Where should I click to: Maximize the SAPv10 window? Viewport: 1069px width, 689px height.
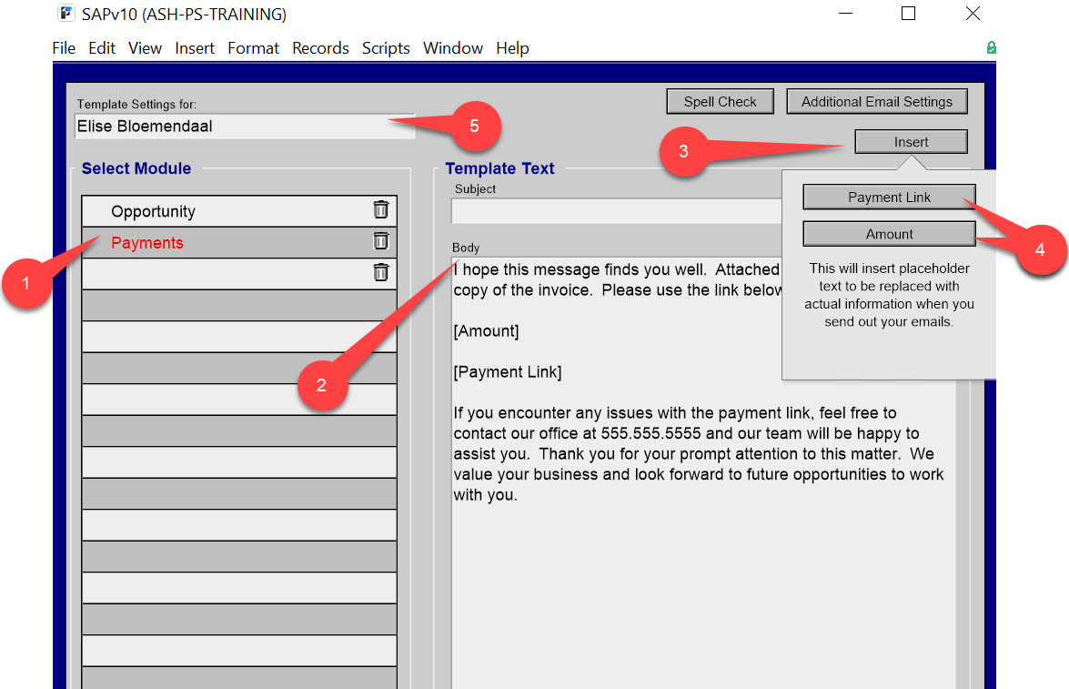click(908, 13)
